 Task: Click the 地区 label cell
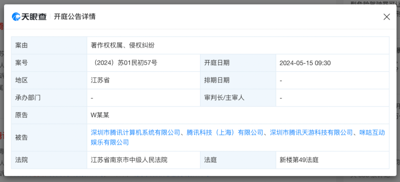(49, 80)
